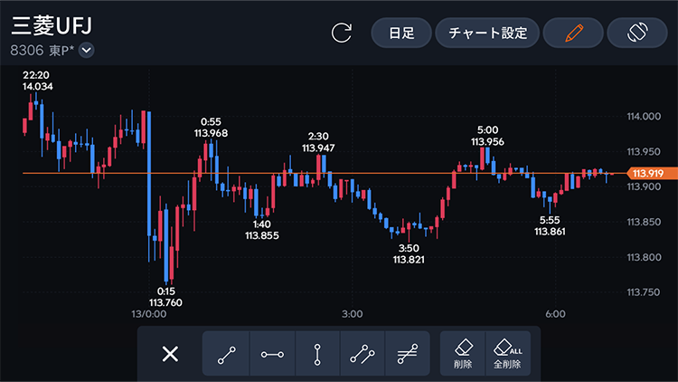Select the parallel channel line tool
678x382 pixels.
point(363,354)
